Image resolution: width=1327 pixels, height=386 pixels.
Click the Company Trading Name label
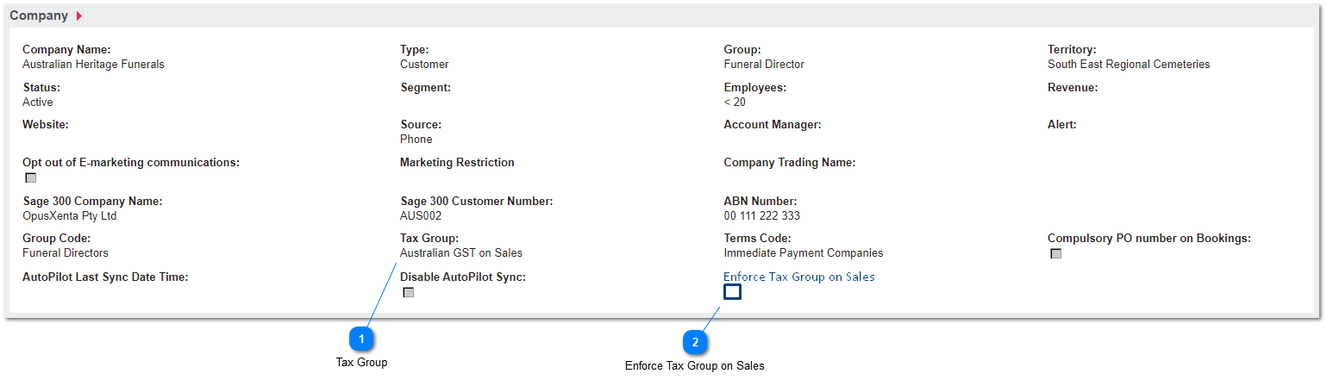[x=790, y=163]
